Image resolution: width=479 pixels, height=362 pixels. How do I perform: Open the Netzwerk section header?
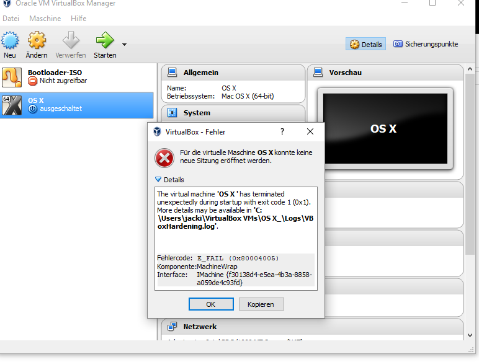[312, 327]
